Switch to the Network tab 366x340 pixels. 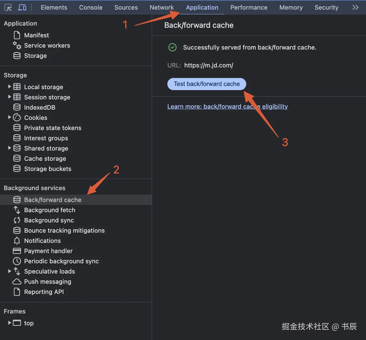click(162, 7)
